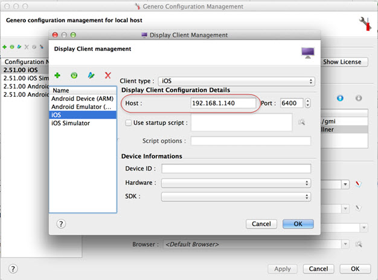
Task: Expand the Hardware dropdown
Action: click(236, 183)
